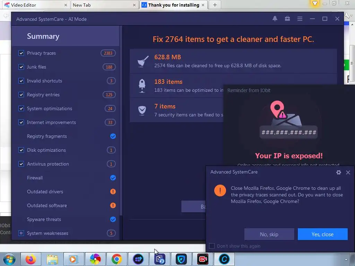Click Registry fragments blue check indicator
This screenshot has width=355, height=266.
point(113,136)
